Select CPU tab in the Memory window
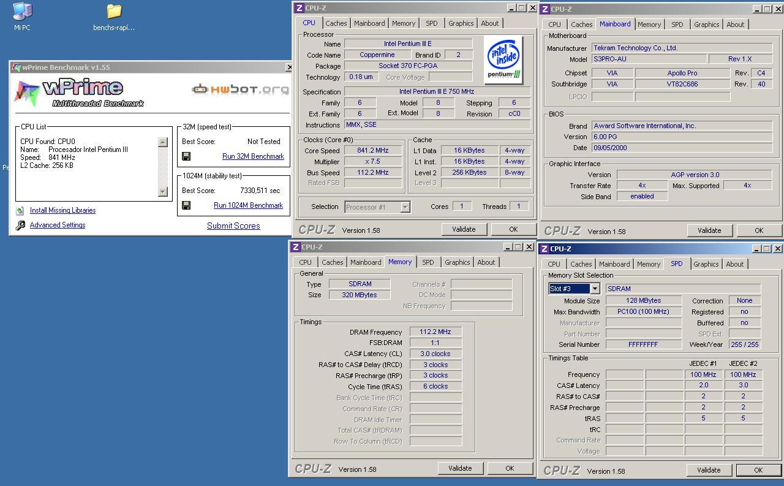The height and width of the screenshot is (486, 784). [x=305, y=262]
